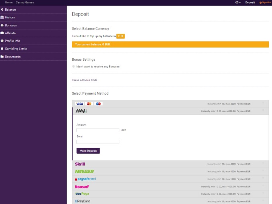The height and width of the screenshot is (204, 272).
Task: Open History in the sidebar
Action: pos(10,18)
